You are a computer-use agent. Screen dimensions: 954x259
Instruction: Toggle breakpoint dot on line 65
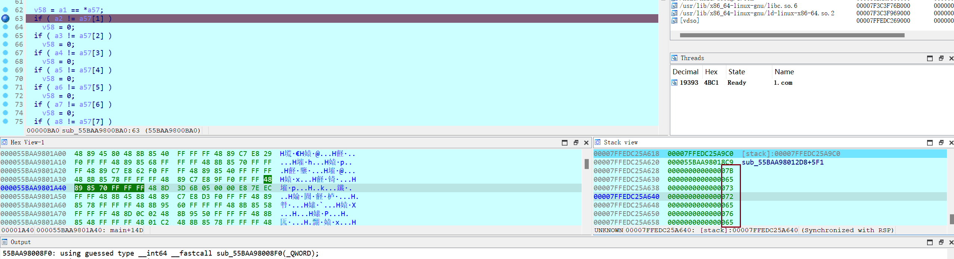click(x=5, y=35)
